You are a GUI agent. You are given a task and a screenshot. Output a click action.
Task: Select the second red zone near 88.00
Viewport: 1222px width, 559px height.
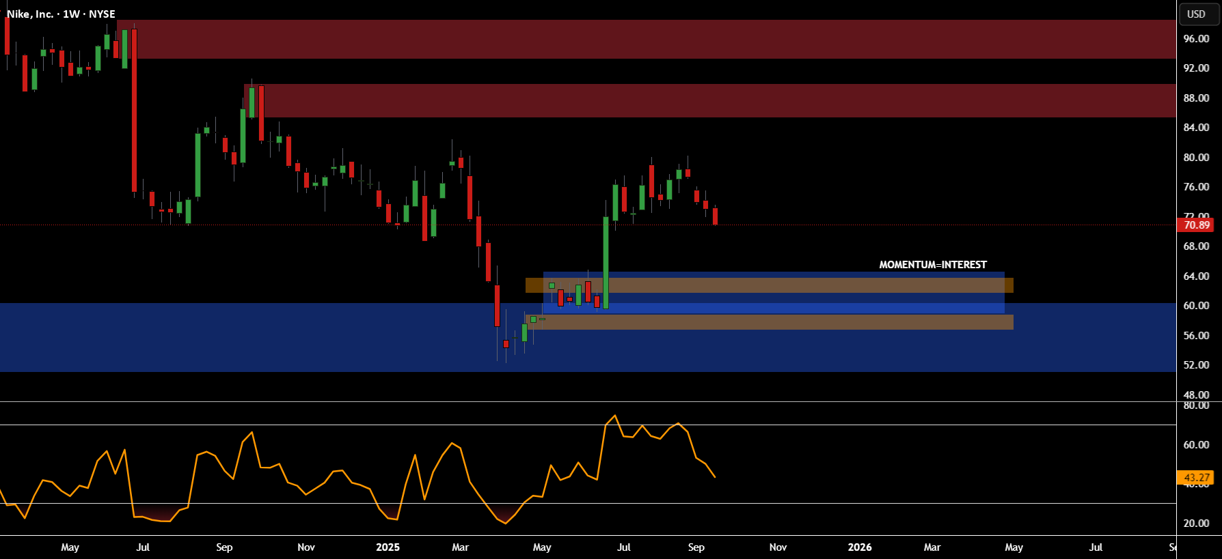[711, 101]
